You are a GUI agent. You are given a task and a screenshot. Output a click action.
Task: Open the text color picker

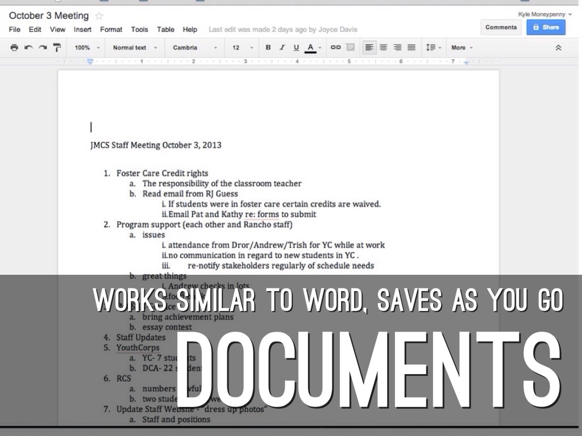pos(310,48)
